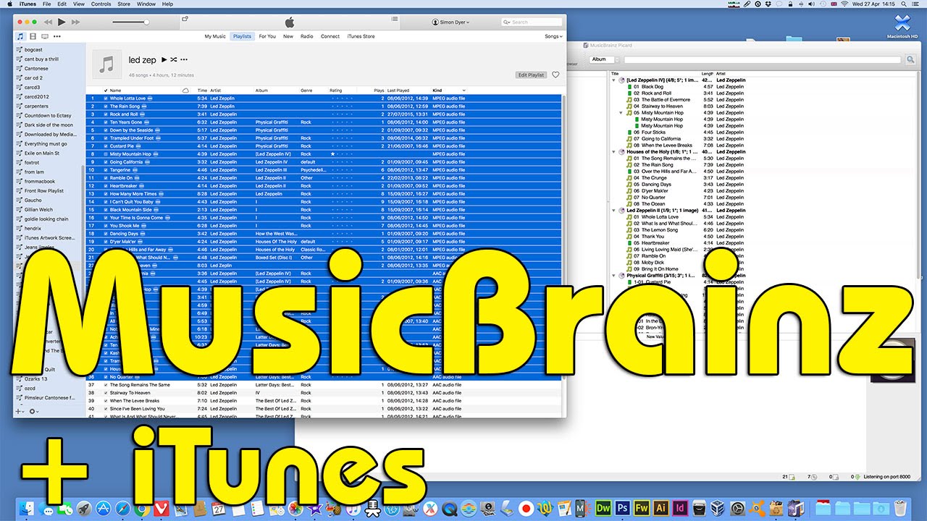Uncheck Whole Lotta Love in iTunes
Image resolution: width=927 pixels, height=521 pixels.
[105, 98]
